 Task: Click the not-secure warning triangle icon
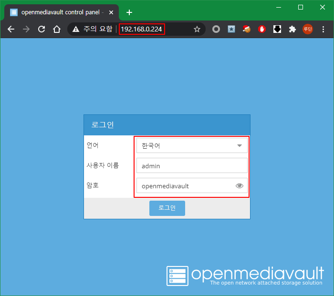click(76, 29)
